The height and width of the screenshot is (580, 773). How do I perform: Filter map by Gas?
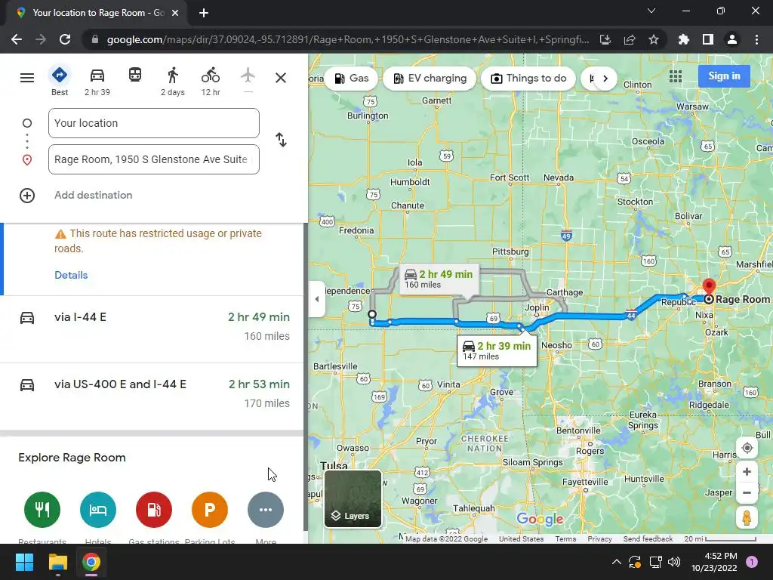coord(352,79)
